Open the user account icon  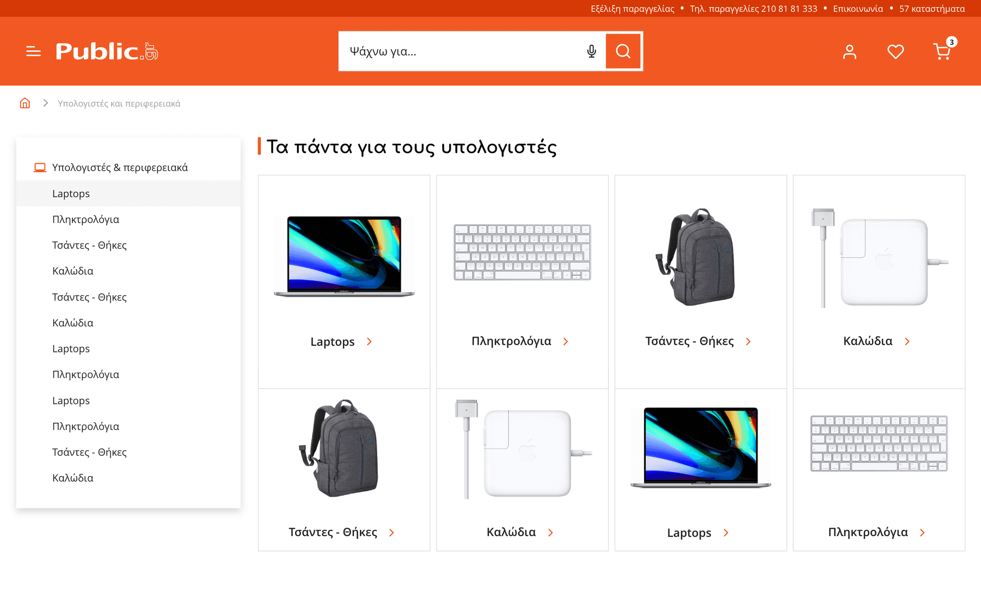849,52
